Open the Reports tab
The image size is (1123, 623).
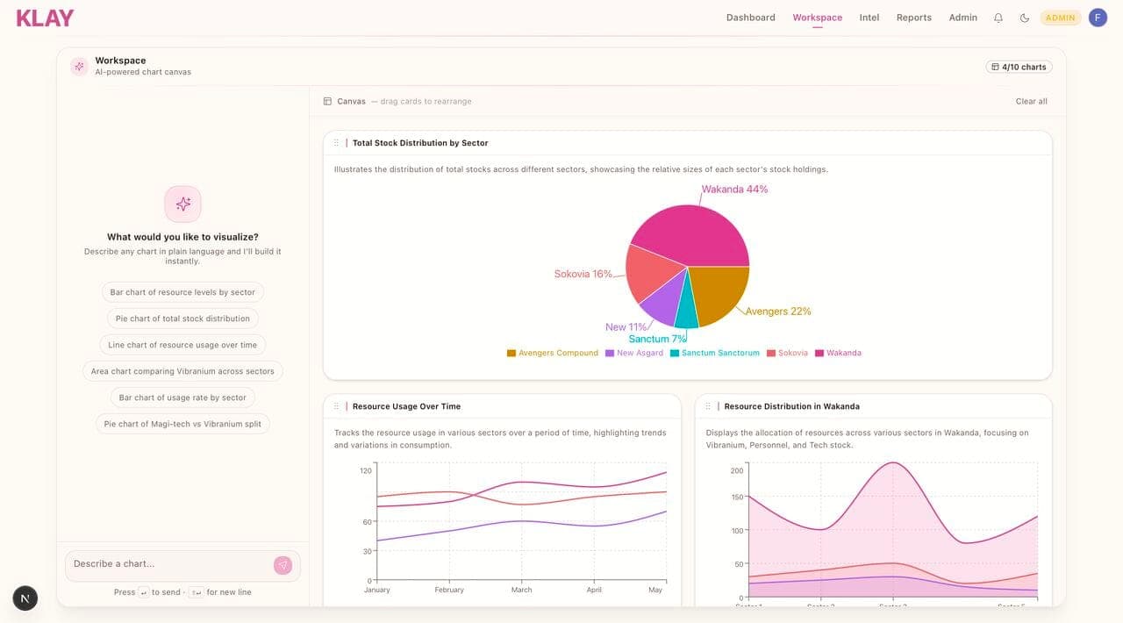coord(914,18)
